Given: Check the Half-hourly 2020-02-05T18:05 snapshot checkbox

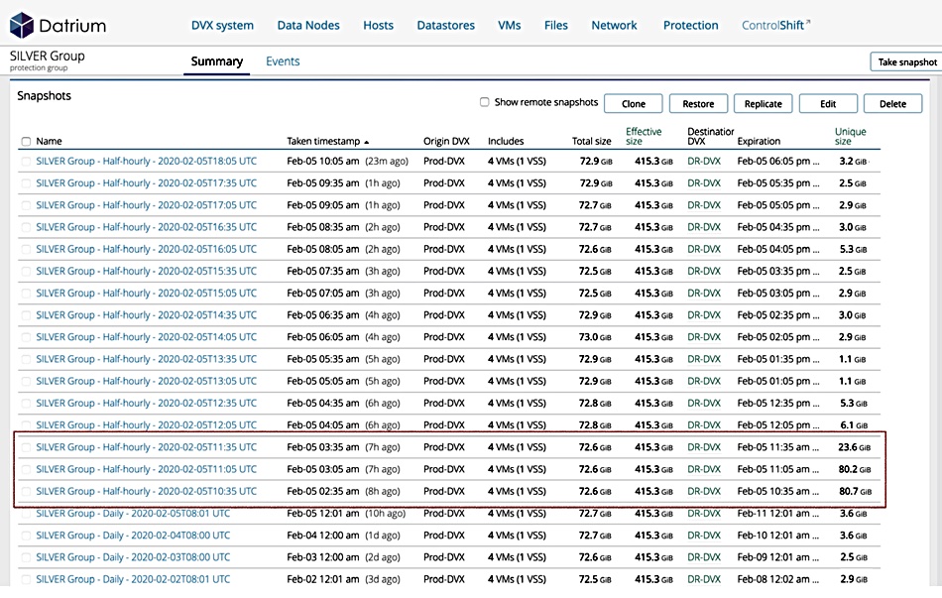Looking at the screenshot, I should click(26, 161).
